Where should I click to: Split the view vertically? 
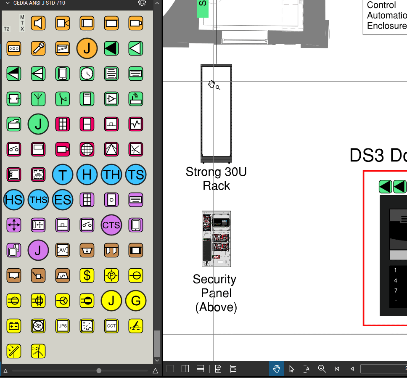point(185,369)
